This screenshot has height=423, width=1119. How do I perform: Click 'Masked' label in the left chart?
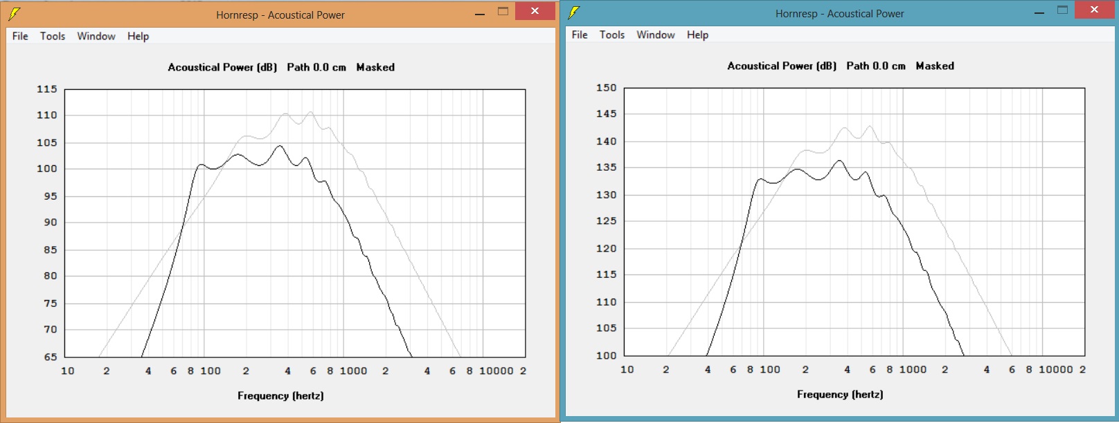(375, 67)
